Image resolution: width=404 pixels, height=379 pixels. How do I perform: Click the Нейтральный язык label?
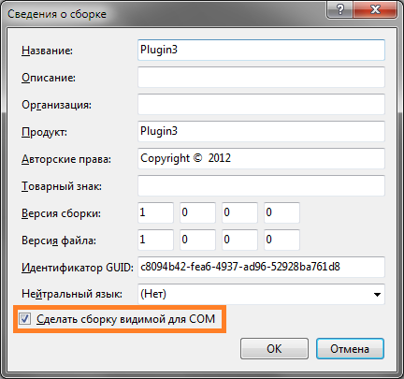(72, 294)
